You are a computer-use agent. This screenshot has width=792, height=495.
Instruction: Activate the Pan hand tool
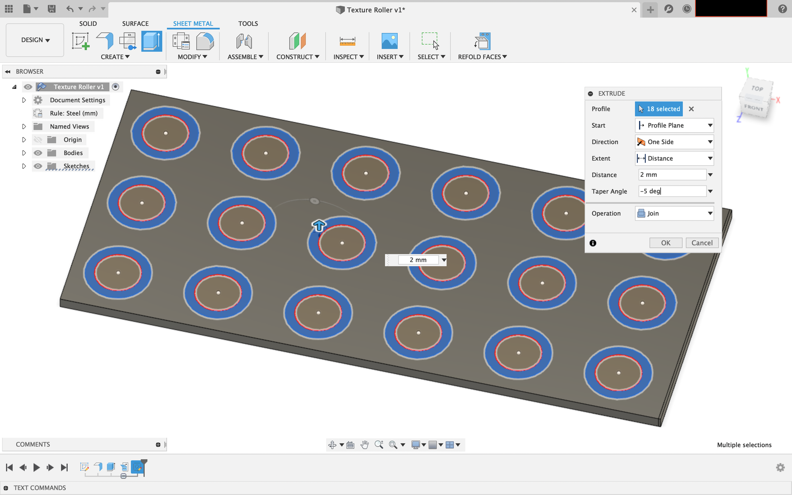point(364,445)
